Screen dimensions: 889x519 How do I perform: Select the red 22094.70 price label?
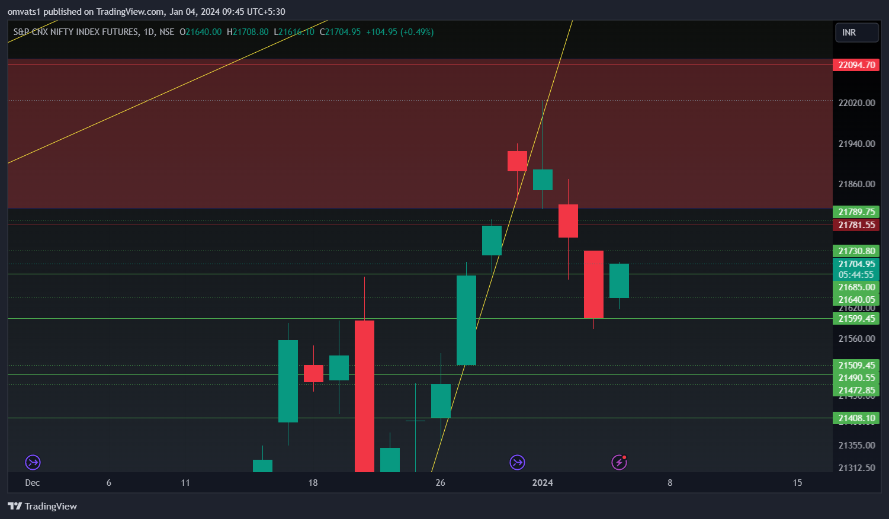click(856, 65)
